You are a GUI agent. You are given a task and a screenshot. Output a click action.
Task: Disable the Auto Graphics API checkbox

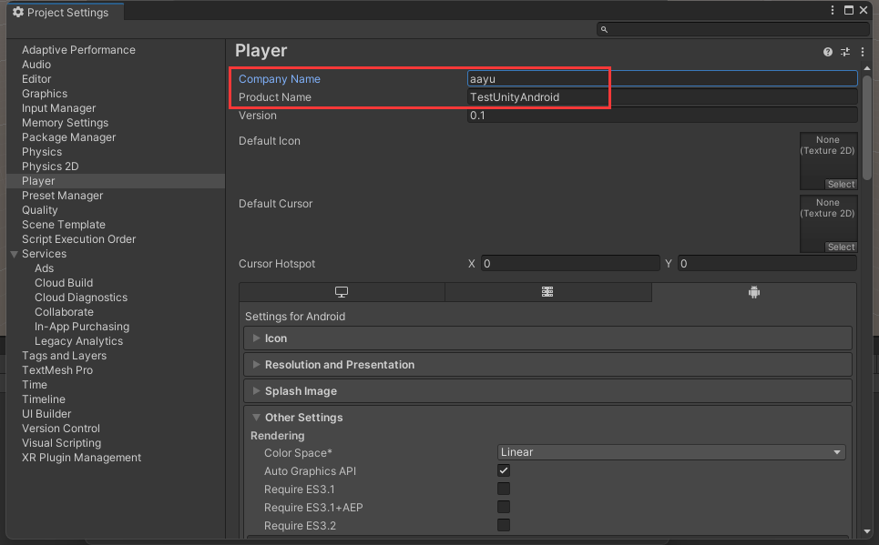pos(504,470)
